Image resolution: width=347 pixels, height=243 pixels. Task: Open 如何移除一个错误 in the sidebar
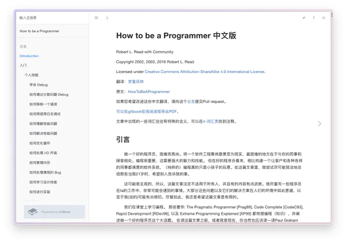tap(43, 104)
